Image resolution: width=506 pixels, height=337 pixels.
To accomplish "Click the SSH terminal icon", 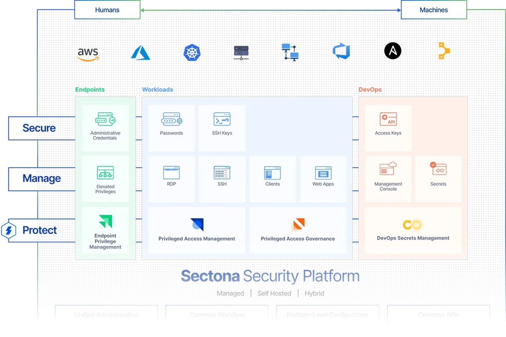I will point(222,173).
